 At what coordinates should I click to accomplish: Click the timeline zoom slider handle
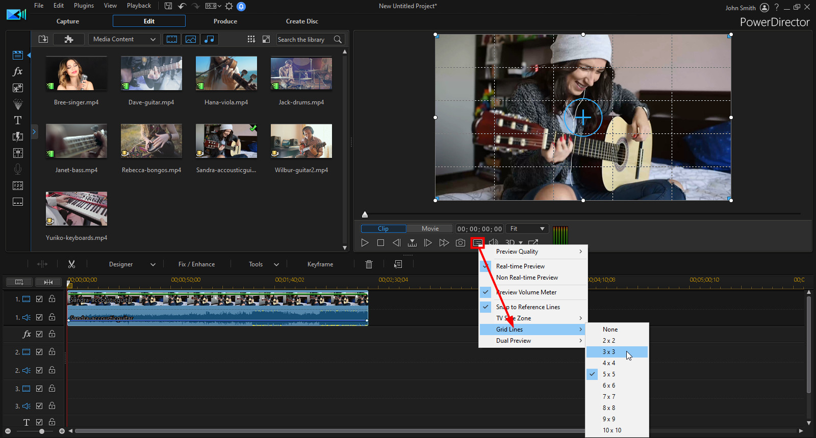[x=42, y=431]
